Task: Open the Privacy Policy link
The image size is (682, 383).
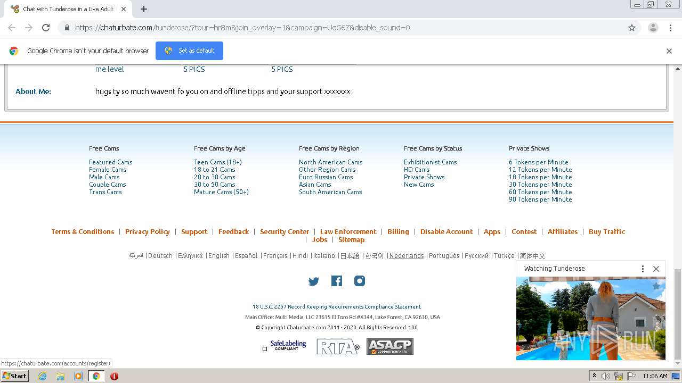Action: 148,232
